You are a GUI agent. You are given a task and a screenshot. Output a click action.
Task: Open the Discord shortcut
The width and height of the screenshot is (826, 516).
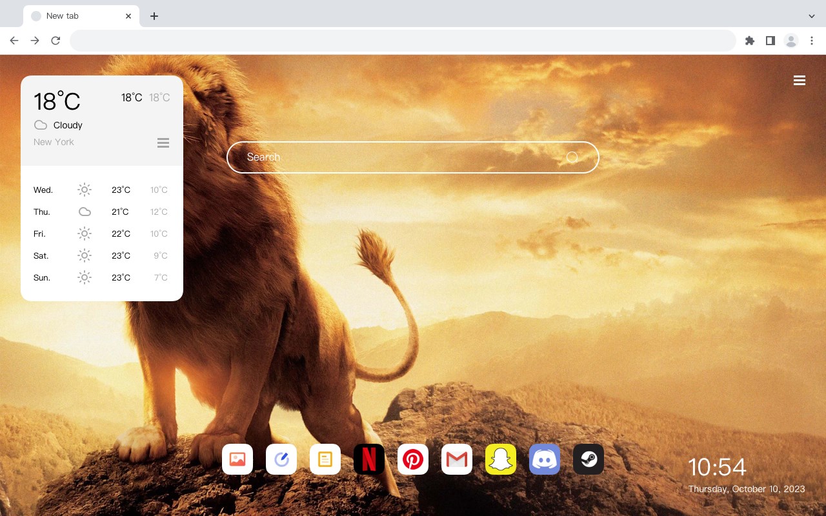click(545, 459)
